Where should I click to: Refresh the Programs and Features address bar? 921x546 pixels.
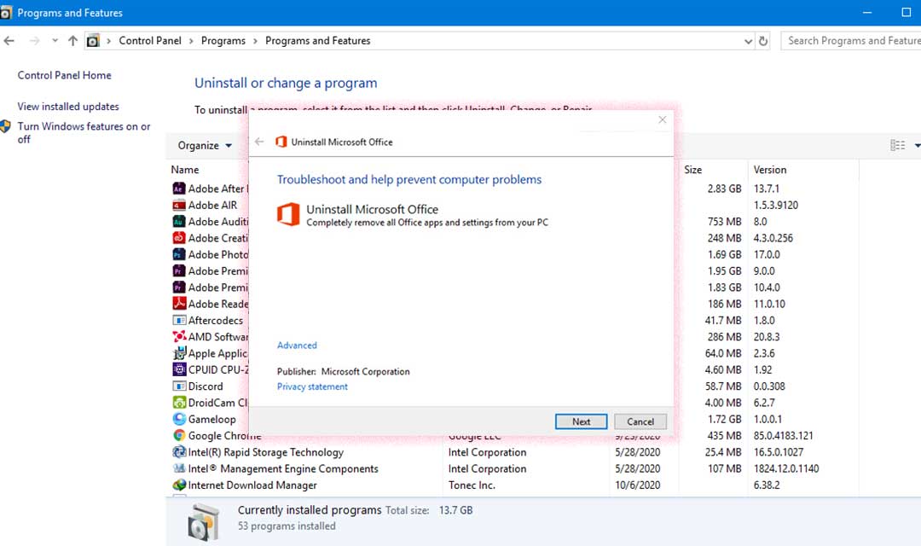763,41
